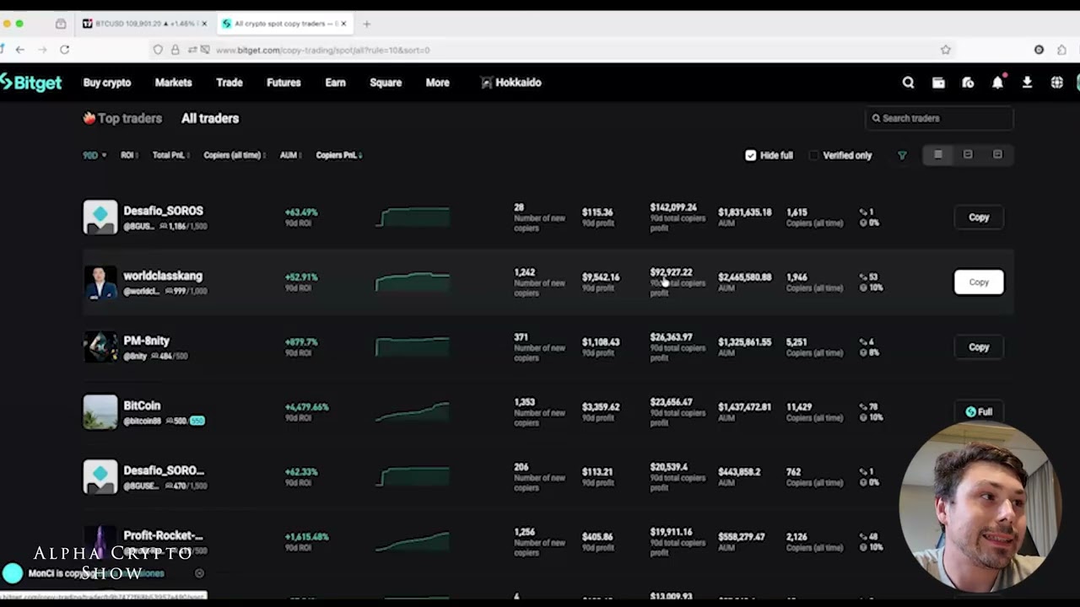1080x607 pixels.
Task: Open the notifications bell
Action: (x=997, y=83)
